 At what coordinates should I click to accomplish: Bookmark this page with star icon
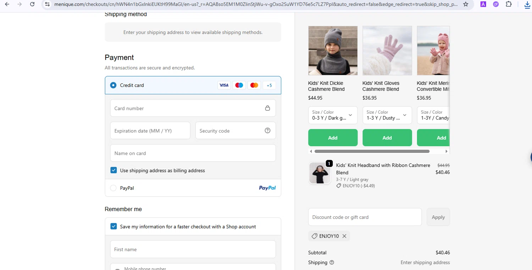tap(466, 4)
